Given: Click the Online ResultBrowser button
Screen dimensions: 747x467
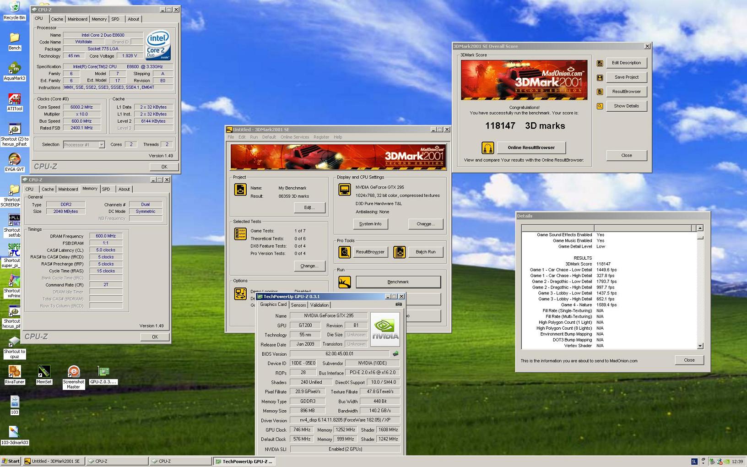Looking at the screenshot, I should tap(531, 147).
